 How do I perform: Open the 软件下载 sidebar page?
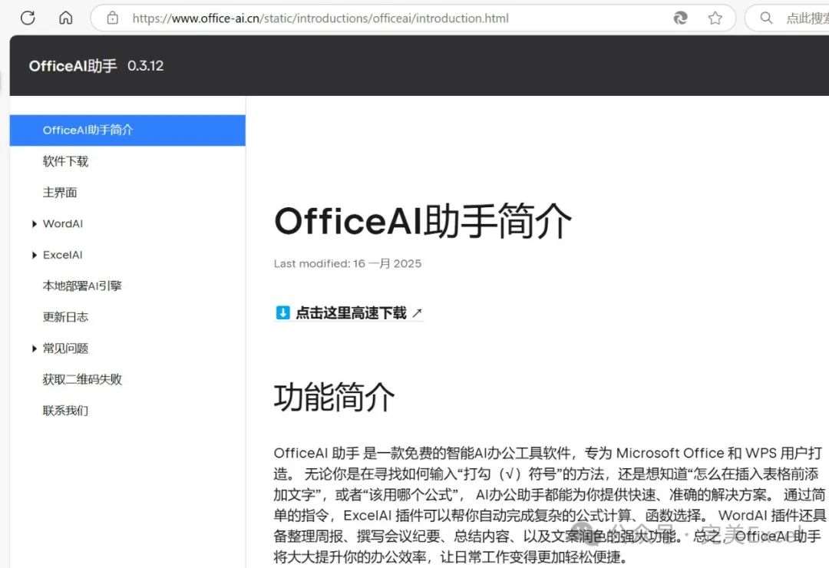coord(65,161)
